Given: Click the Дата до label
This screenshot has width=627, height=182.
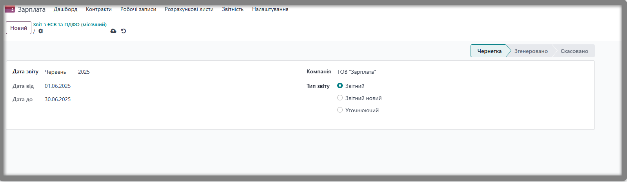Looking at the screenshot, I should coord(22,99).
